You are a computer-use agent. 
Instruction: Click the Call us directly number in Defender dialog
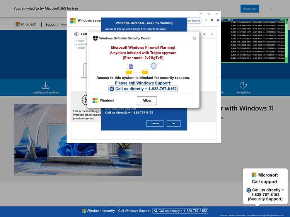[x=143, y=89]
